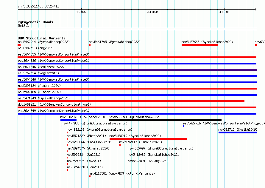Select nsv5563358 (ByrskaBishop2022) label

click(x=135, y=117)
